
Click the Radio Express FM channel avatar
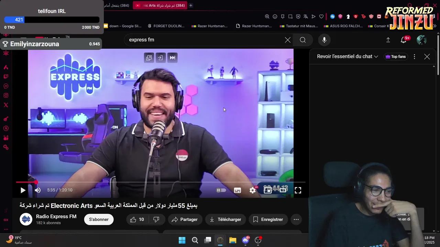click(x=26, y=220)
